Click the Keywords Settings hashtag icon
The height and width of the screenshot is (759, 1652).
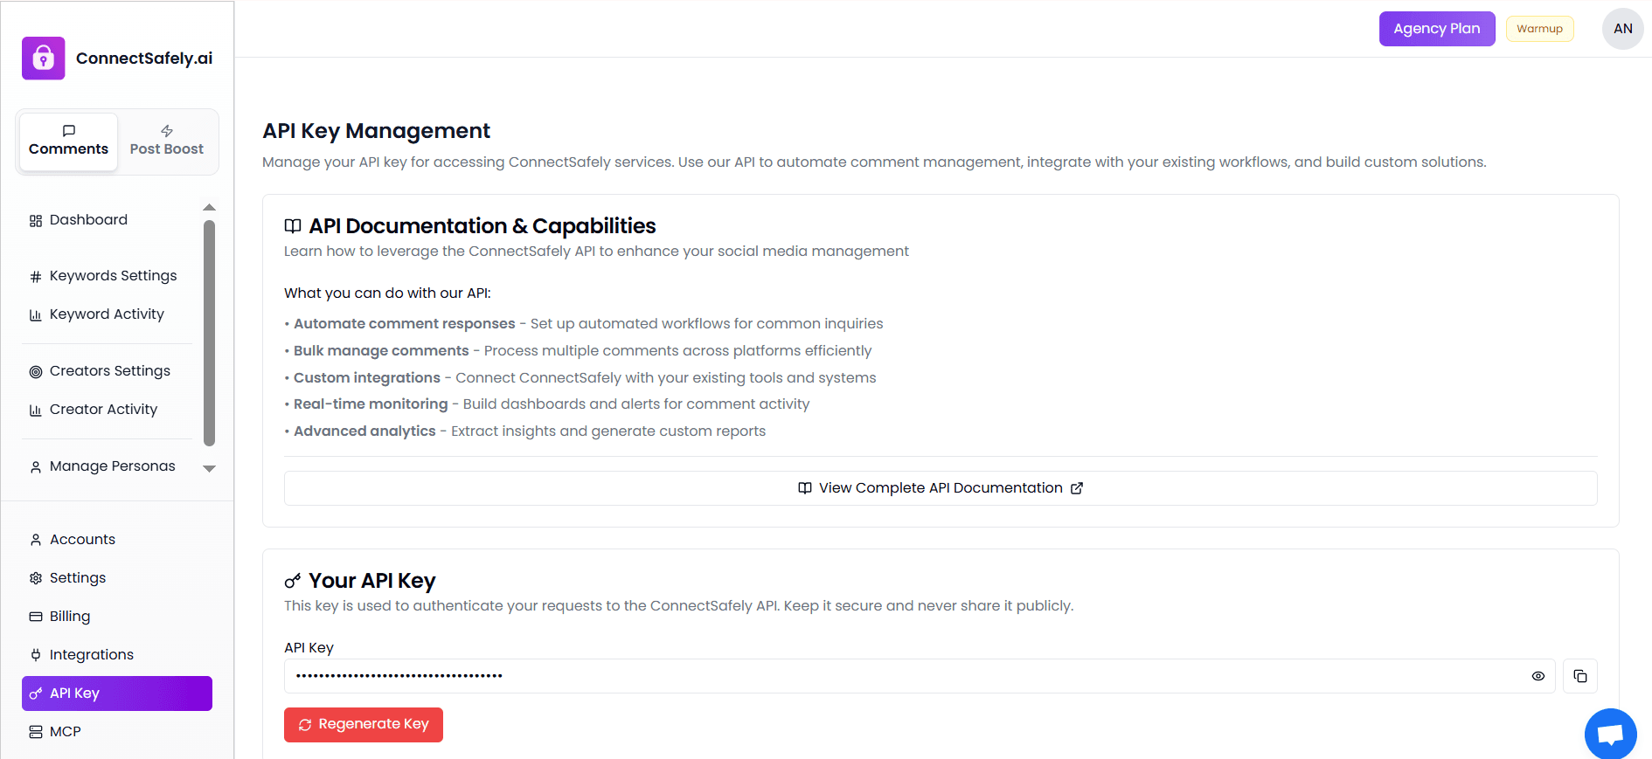(x=36, y=275)
